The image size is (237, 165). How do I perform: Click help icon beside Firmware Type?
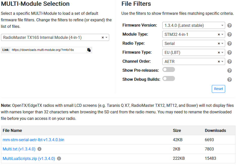[x=229, y=52]
